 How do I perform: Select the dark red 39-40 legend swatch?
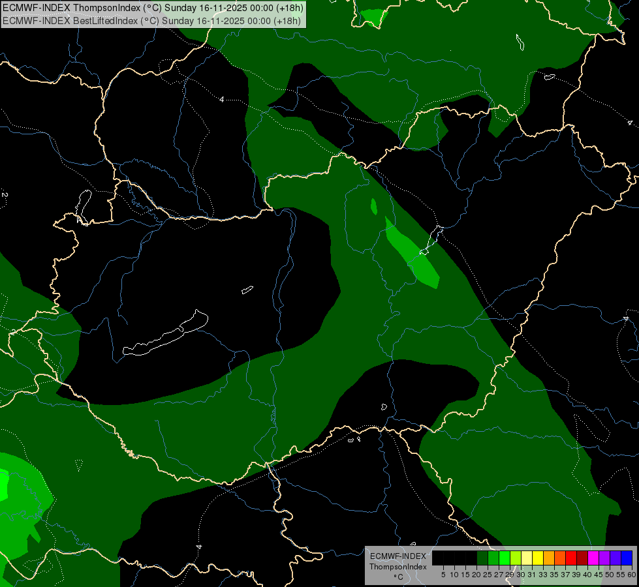[582, 558]
